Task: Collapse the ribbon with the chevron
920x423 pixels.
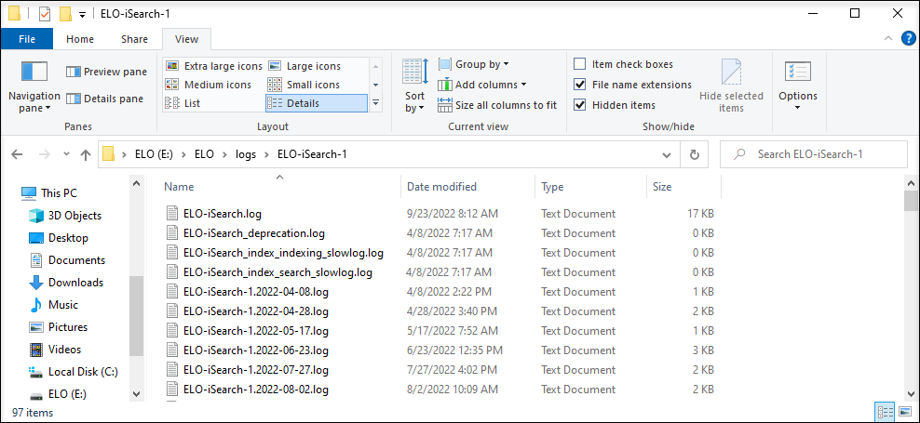Action: (887, 39)
